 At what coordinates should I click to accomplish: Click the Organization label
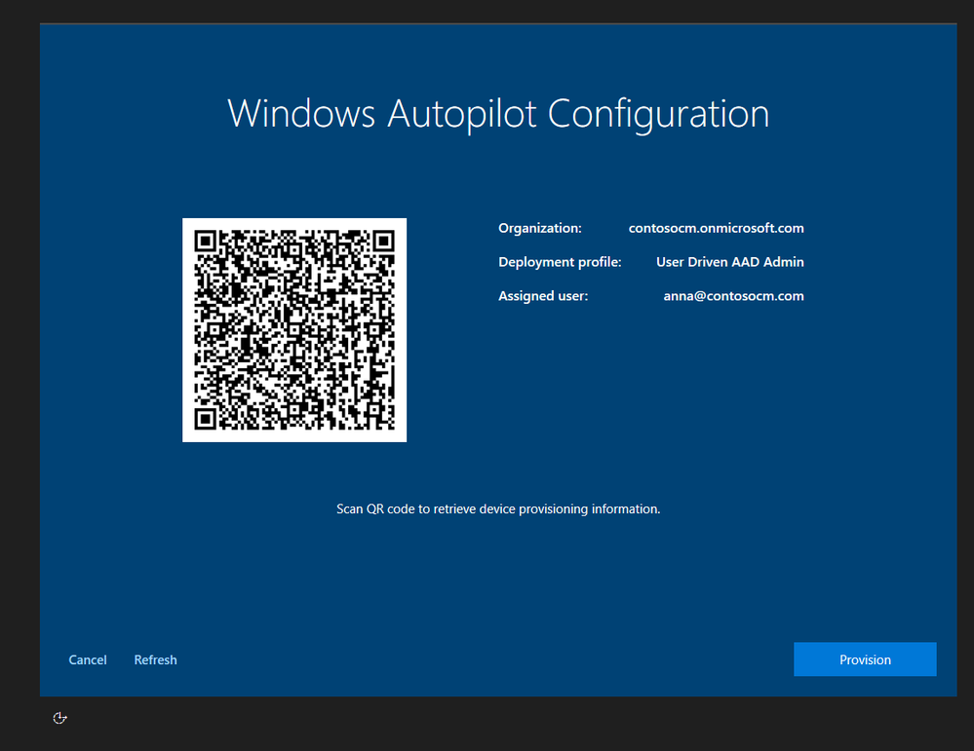point(540,228)
